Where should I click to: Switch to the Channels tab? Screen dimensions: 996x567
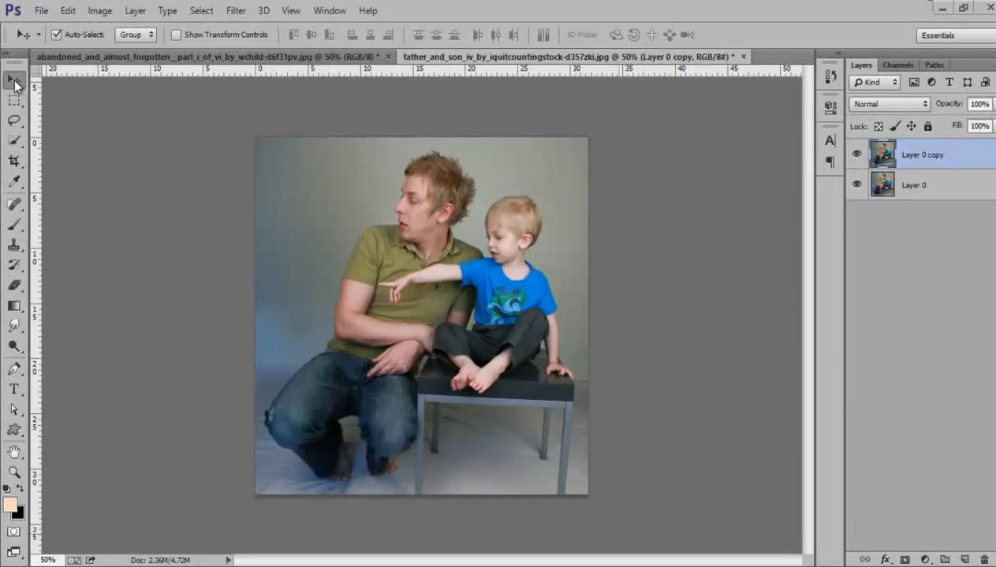897,65
